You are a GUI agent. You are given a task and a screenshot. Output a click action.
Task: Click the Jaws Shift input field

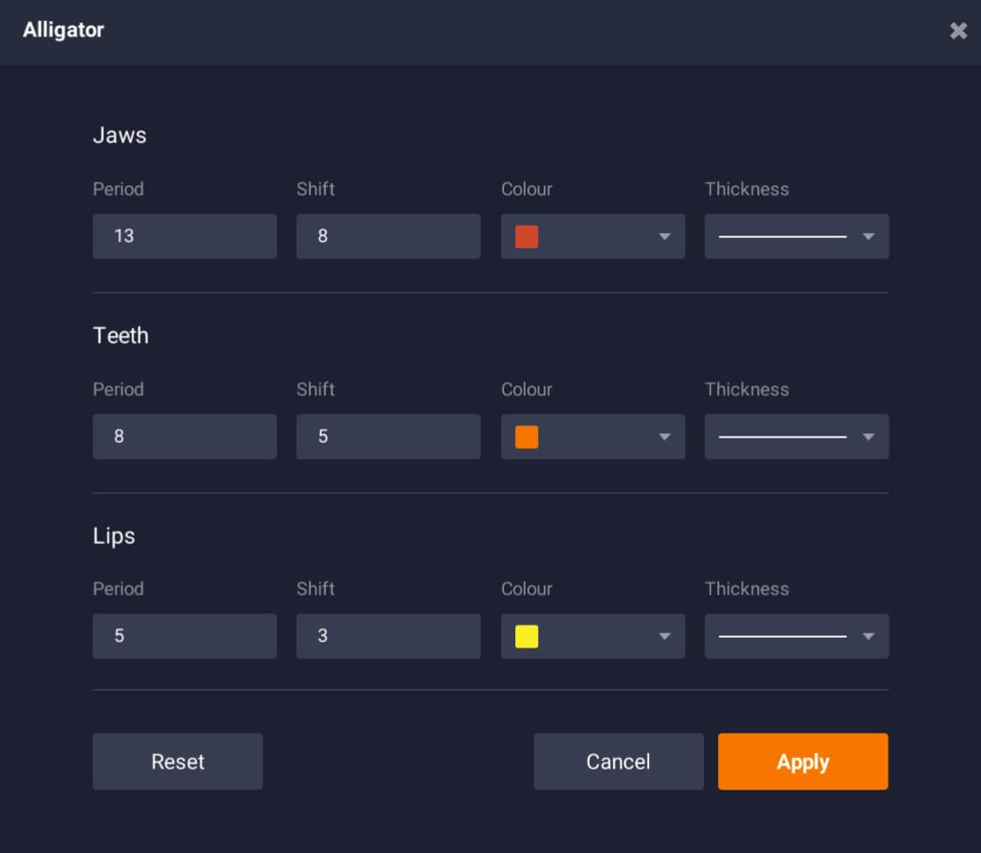point(388,237)
